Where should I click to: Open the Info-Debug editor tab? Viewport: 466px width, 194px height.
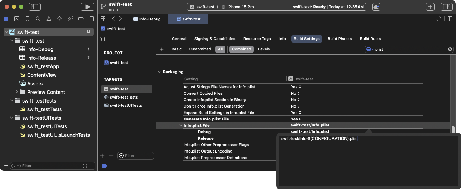(147, 19)
